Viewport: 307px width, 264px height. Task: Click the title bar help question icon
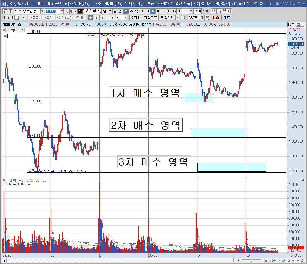[287, 4]
